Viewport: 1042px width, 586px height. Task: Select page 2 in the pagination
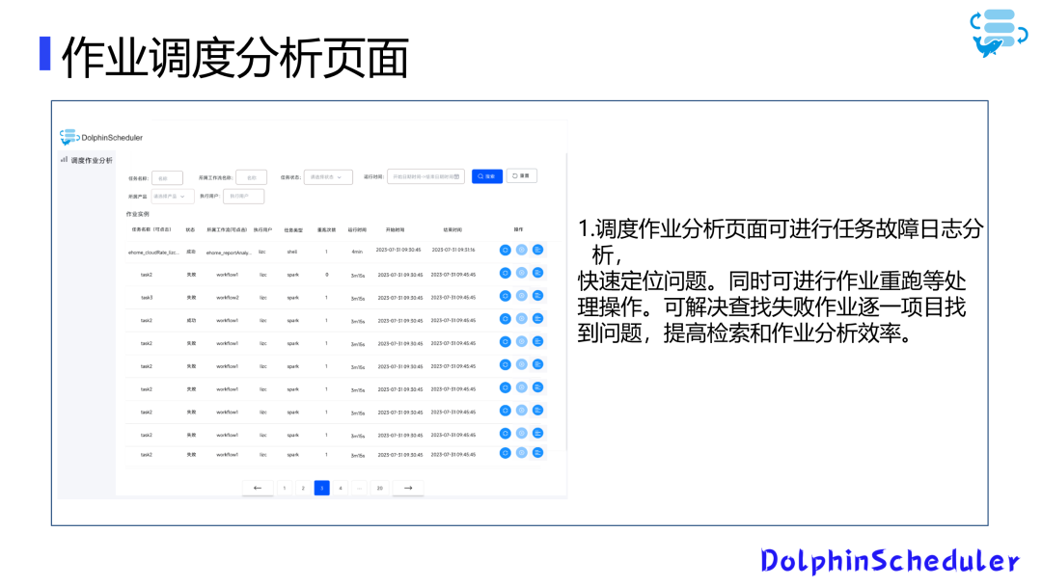click(x=303, y=488)
